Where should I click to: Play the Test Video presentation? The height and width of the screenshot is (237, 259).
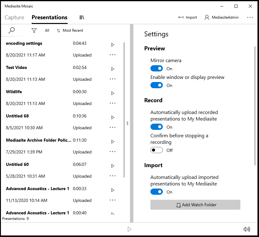point(113,69)
